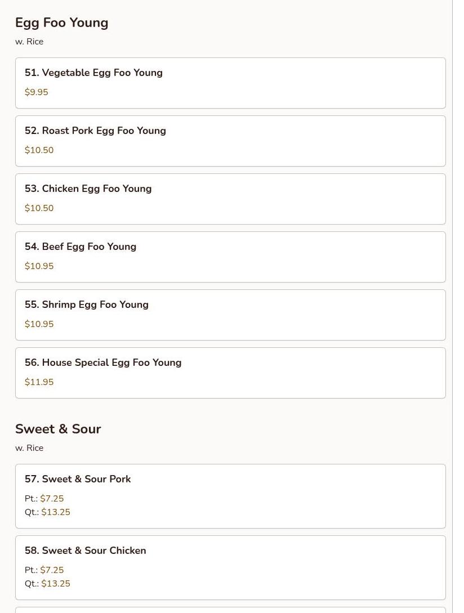Select 56. House Special Egg Foo Young
The image size is (464, 613).
(x=103, y=363)
